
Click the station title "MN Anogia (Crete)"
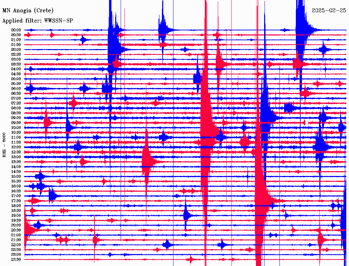pyautogui.click(x=28, y=11)
